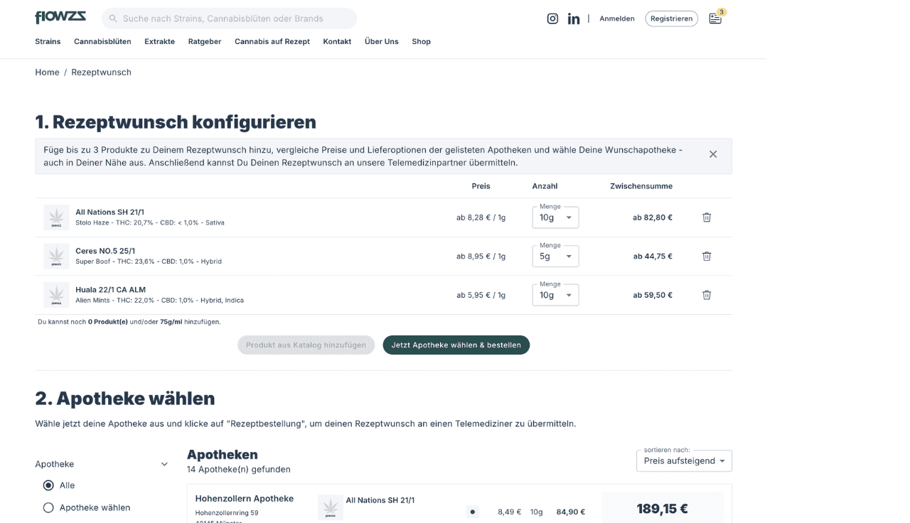
Task: Open flowzz LinkedIn profile icon
Action: click(x=574, y=18)
